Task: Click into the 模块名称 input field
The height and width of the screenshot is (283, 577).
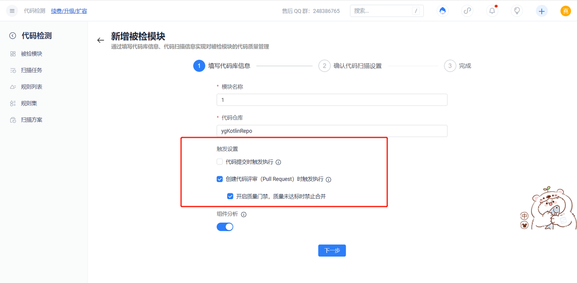Action: coord(332,100)
